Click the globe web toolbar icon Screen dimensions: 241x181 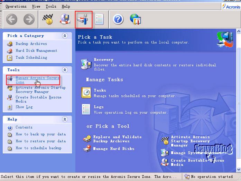tap(136, 19)
